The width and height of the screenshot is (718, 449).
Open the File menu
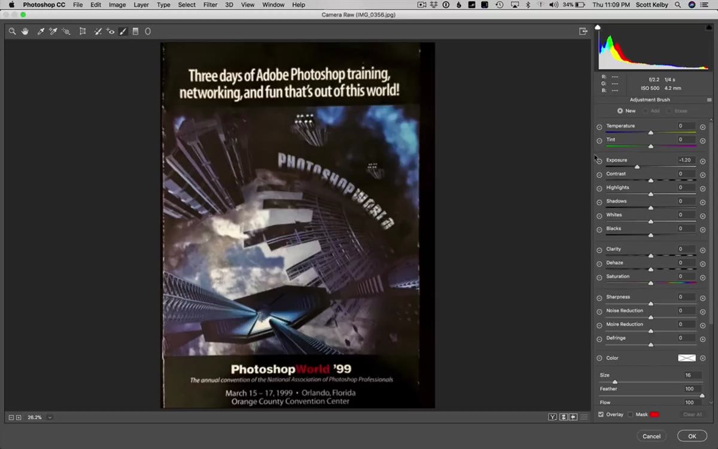pyautogui.click(x=78, y=5)
